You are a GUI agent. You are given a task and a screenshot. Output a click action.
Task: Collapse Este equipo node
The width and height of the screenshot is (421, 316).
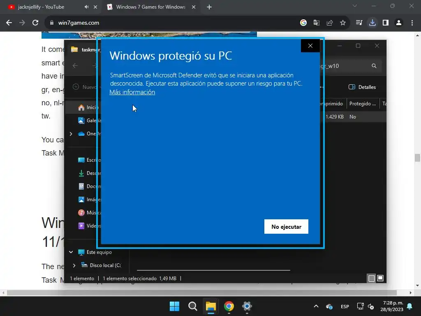[x=71, y=252]
